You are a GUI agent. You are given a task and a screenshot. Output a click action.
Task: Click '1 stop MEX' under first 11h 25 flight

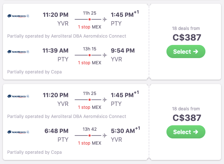pos(90,27)
